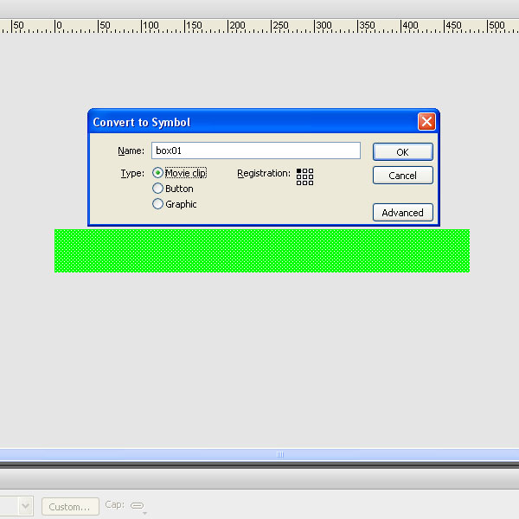Confirm the dialog with OK

pyautogui.click(x=403, y=152)
